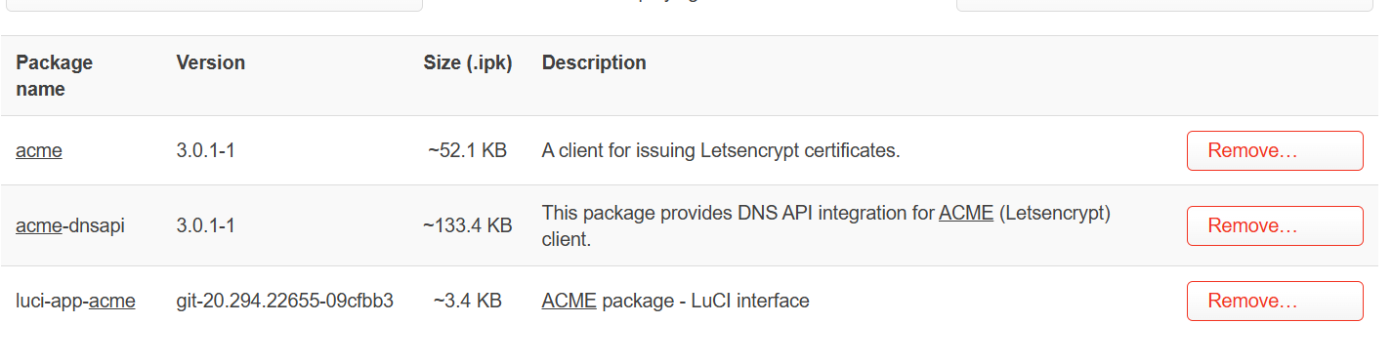Remove the acme package
1392x364 pixels.
[x=1275, y=150]
